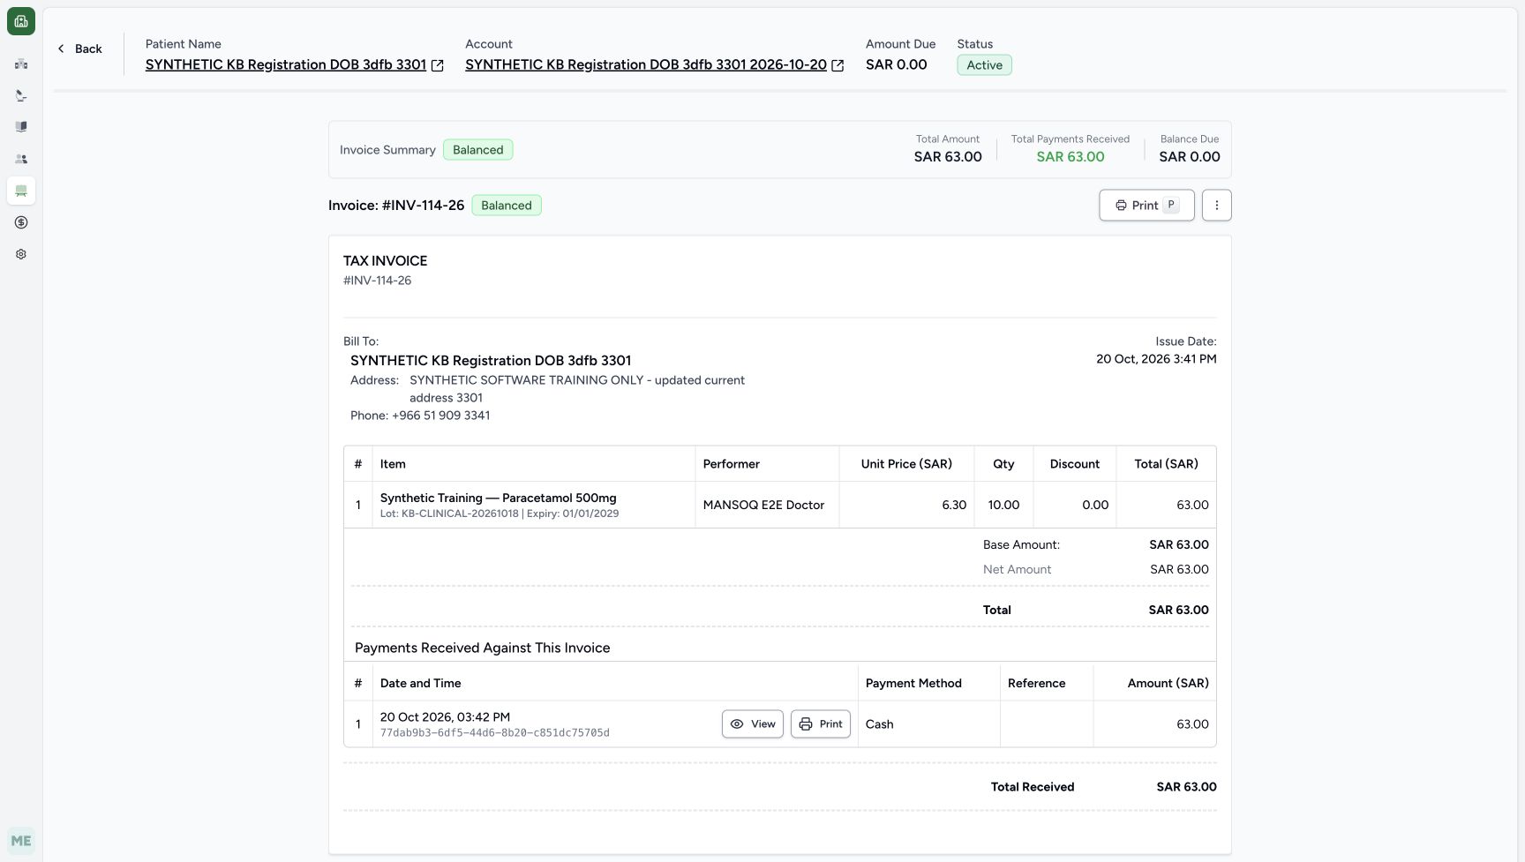Click unit price 6.30 cell

pyautogui.click(x=907, y=505)
